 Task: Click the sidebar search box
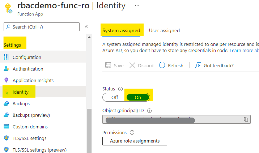coord(41,27)
